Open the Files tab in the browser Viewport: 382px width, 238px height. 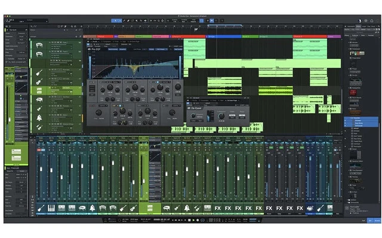(369, 26)
